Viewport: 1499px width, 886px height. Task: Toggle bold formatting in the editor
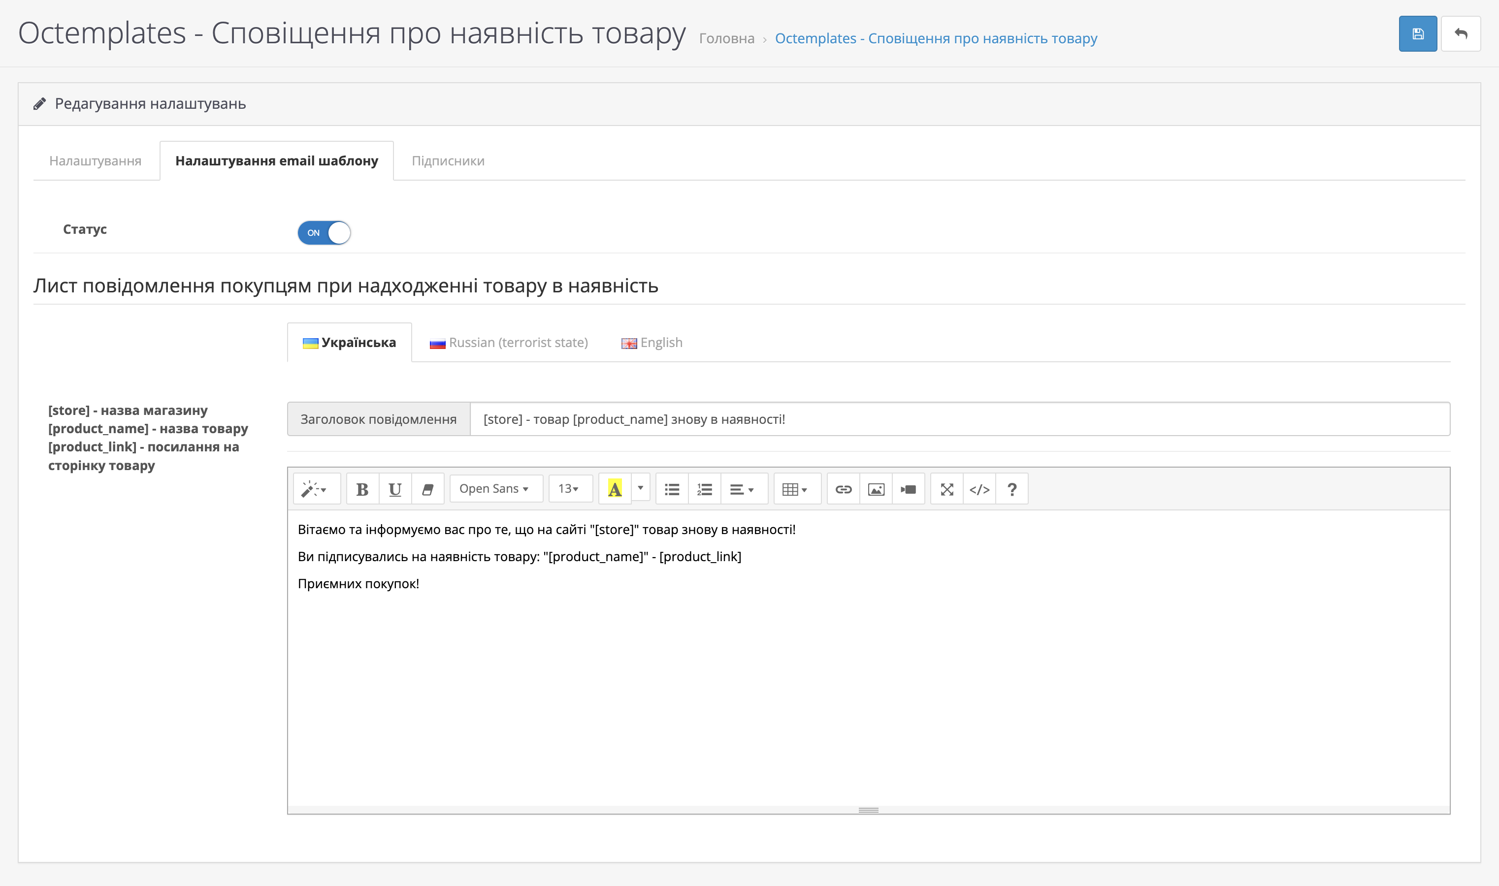(x=362, y=489)
